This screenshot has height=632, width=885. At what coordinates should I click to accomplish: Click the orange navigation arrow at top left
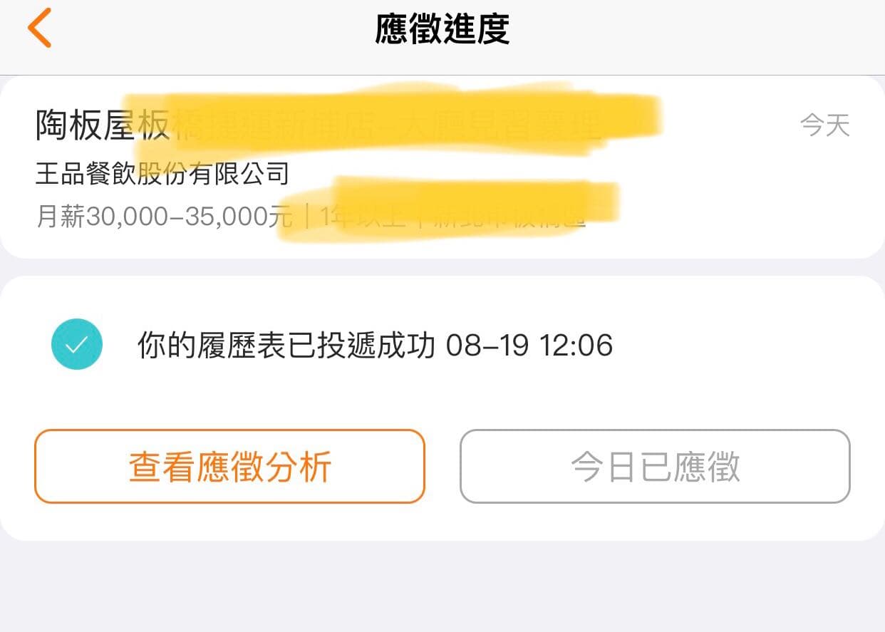tap(39, 28)
